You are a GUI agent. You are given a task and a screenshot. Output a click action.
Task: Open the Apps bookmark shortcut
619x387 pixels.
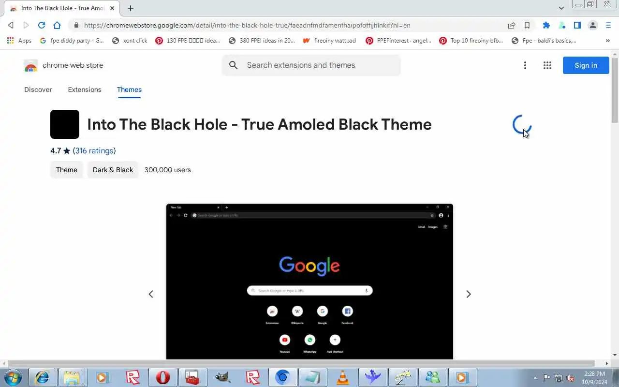[19, 41]
